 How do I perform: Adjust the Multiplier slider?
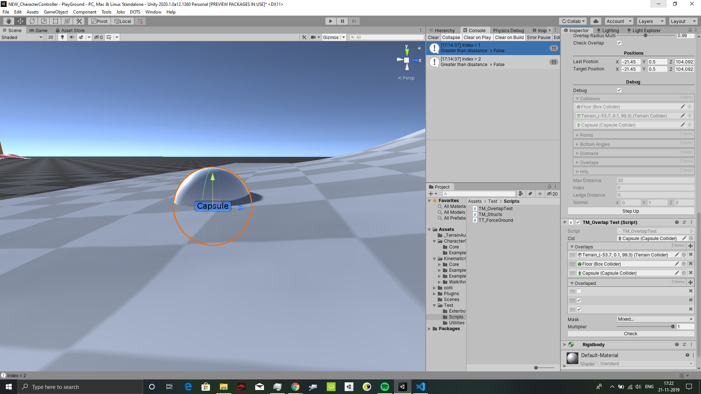672,327
